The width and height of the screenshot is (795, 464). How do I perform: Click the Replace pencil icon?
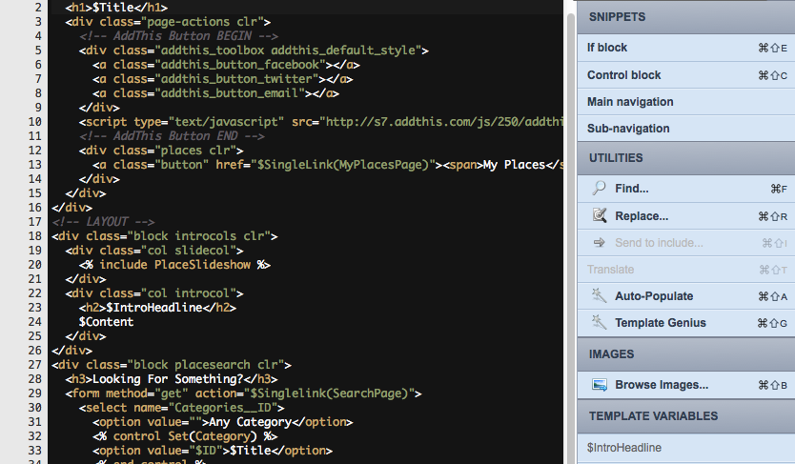point(599,215)
